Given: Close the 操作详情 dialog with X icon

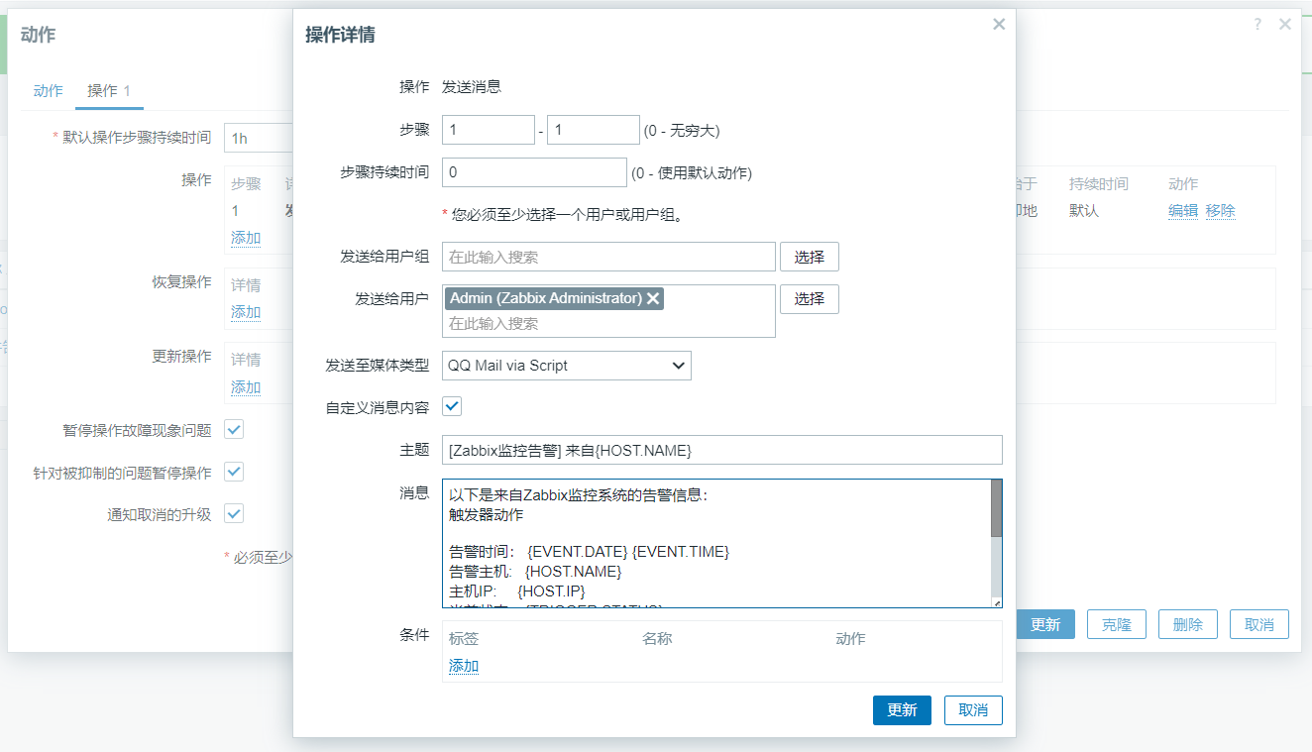Looking at the screenshot, I should coord(999,24).
